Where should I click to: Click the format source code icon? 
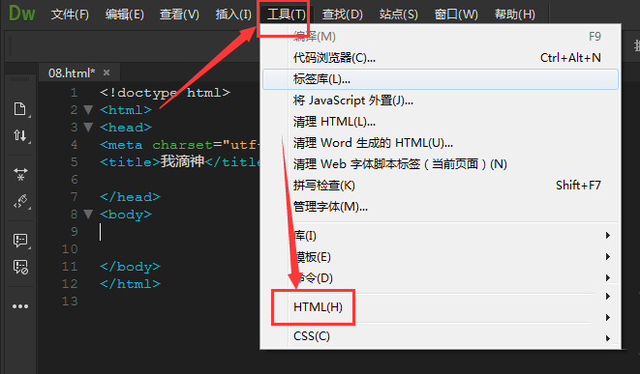click(20, 201)
